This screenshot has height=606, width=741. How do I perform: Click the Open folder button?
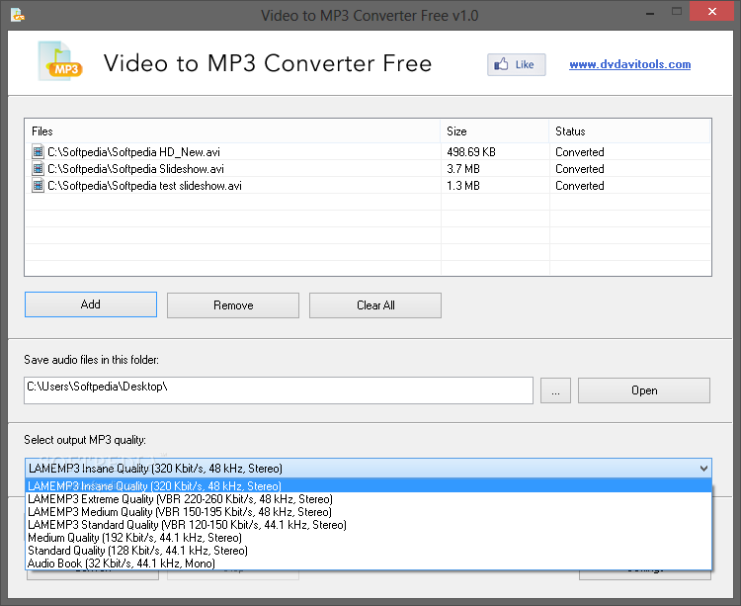pos(644,390)
